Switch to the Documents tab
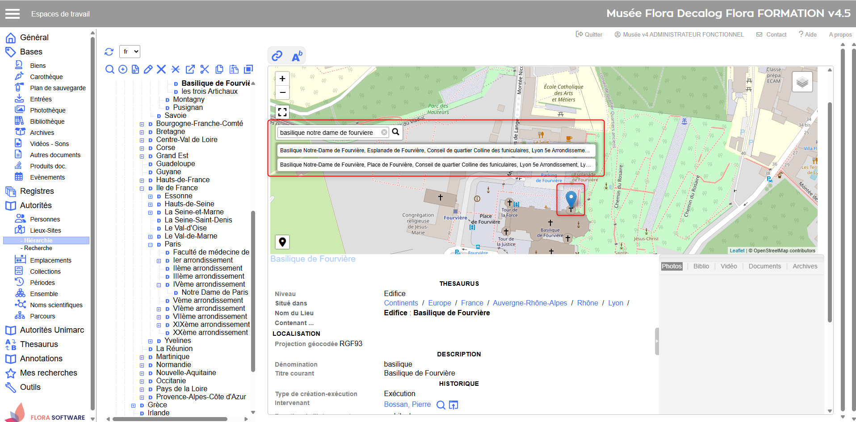The height and width of the screenshot is (422, 856). [764, 266]
